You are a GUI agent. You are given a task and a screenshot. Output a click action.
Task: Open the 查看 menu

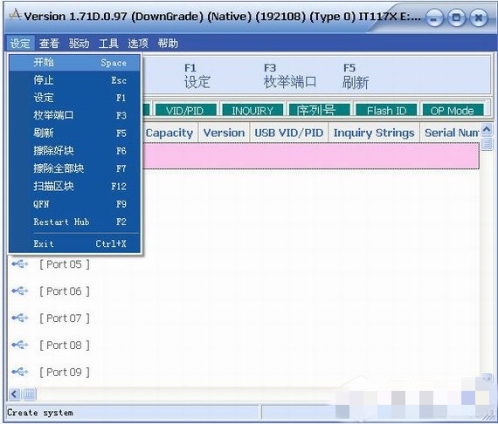tap(49, 43)
